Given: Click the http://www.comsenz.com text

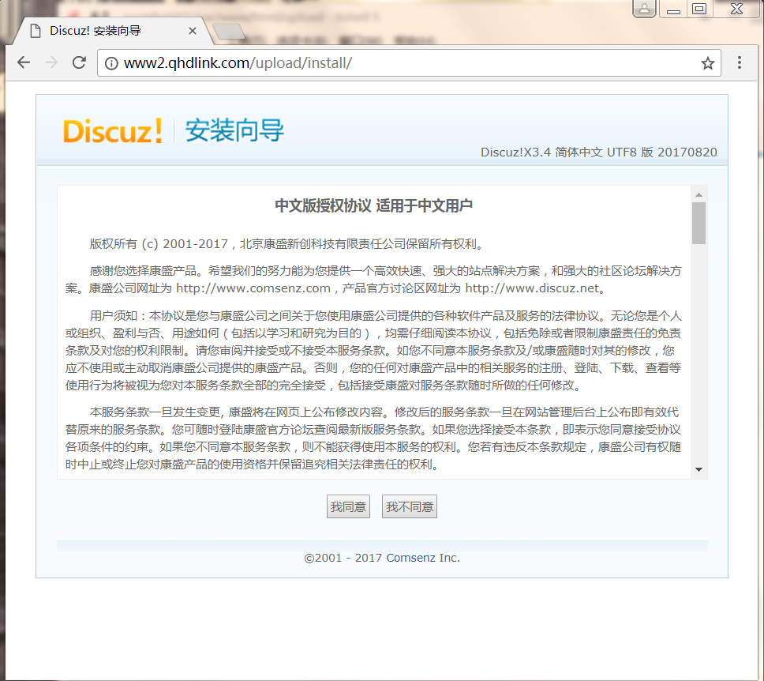Looking at the screenshot, I should (x=253, y=288).
